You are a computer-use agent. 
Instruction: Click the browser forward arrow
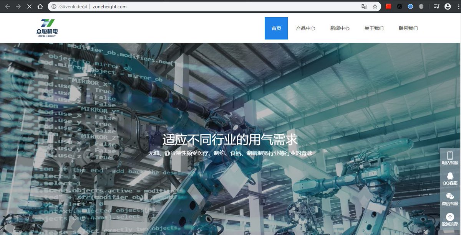pyautogui.click(x=18, y=7)
